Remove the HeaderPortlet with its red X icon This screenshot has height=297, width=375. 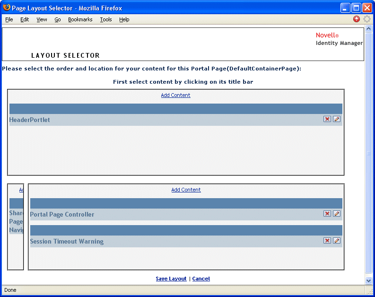coord(327,119)
